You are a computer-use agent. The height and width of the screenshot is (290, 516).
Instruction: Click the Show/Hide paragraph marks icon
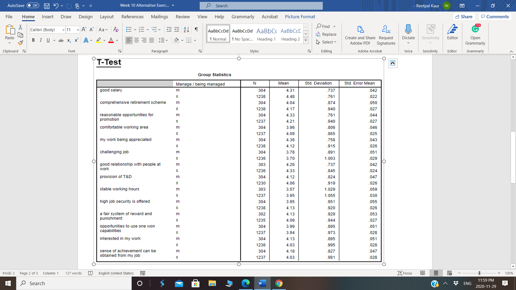pyautogui.click(x=196, y=30)
